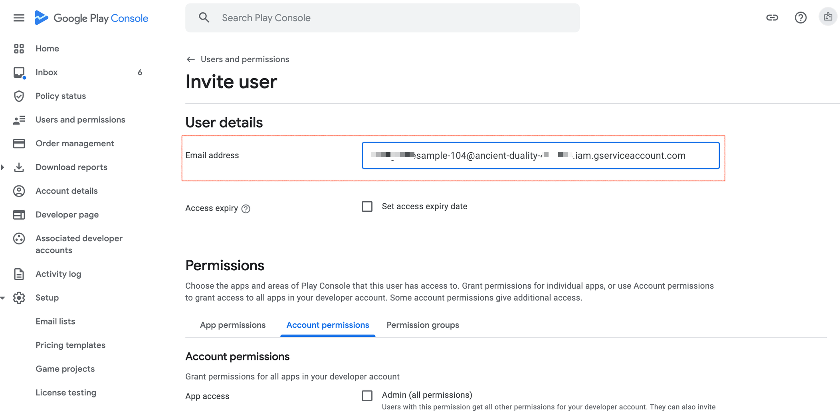The height and width of the screenshot is (413, 840).
Task: Open the developer account avatar icon
Action: (828, 17)
